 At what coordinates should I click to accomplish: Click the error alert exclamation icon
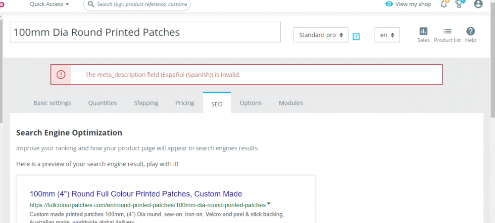pyautogui.click(x=61, y=75)
